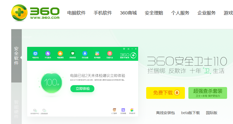Image resolution: width=233 pixels, height=124 pixels.
Task: Minimize the 360 Security Guard window
Action: tap(132, 49)
